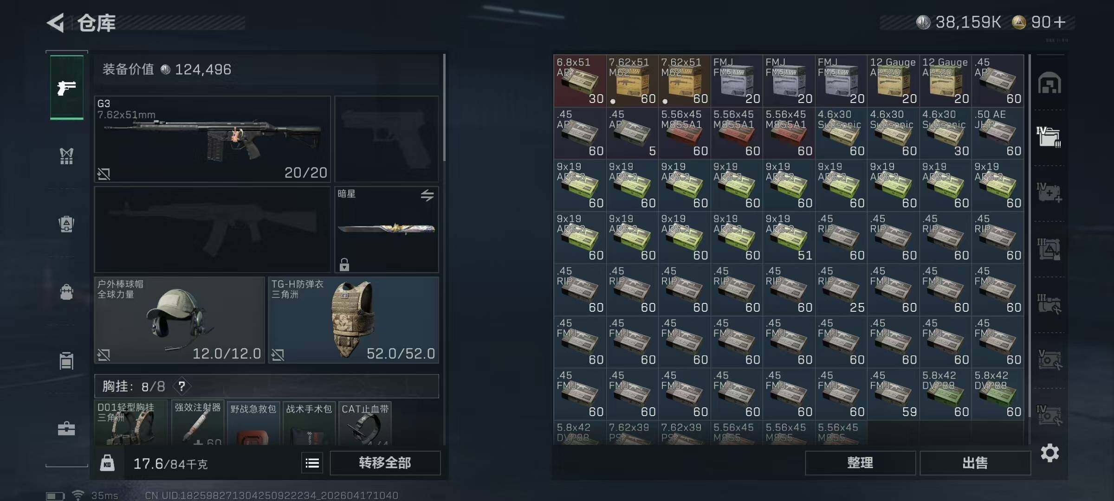Select the IV ammo box storage icon
The width and height of the screenshot is (1114, 501).
point(1049,137)
